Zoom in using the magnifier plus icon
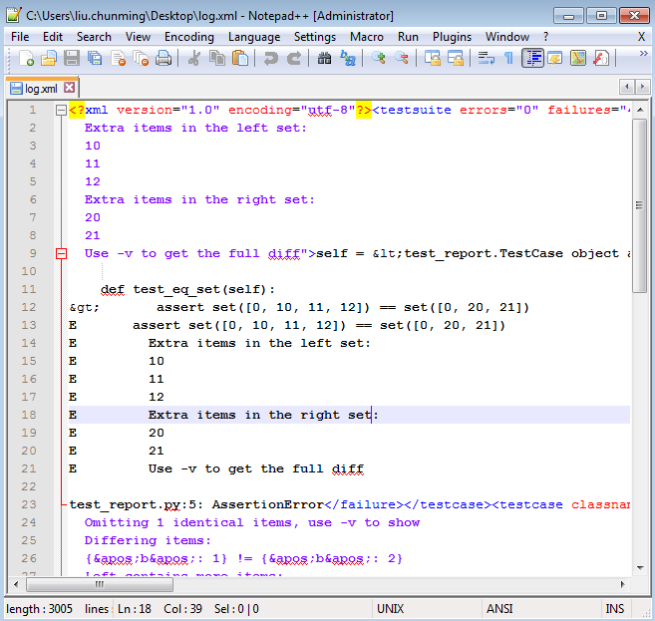Image resolution: width=655 pixels, height=621 pixels. coord(378,58)
